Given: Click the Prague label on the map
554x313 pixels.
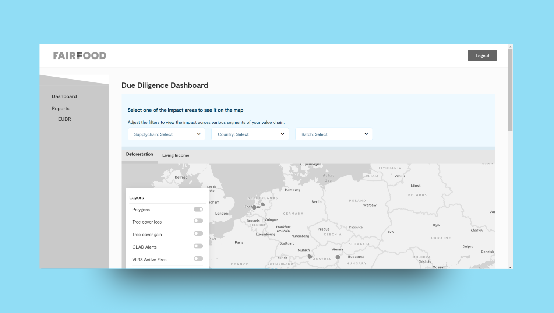Looking at the screenshot, I should pyautogui.click(x=324, y=229).
